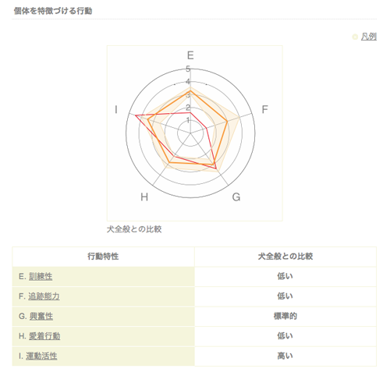The width and height of the screenshot is (390, 372).
Task: Click the I axis label on radar chart
Action: pyautogui.click(x=116, y=109)
